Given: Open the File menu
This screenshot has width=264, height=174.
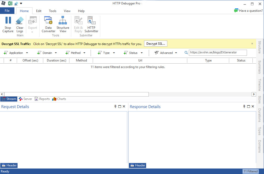Looking at the screenshot, I should point(7,11).
